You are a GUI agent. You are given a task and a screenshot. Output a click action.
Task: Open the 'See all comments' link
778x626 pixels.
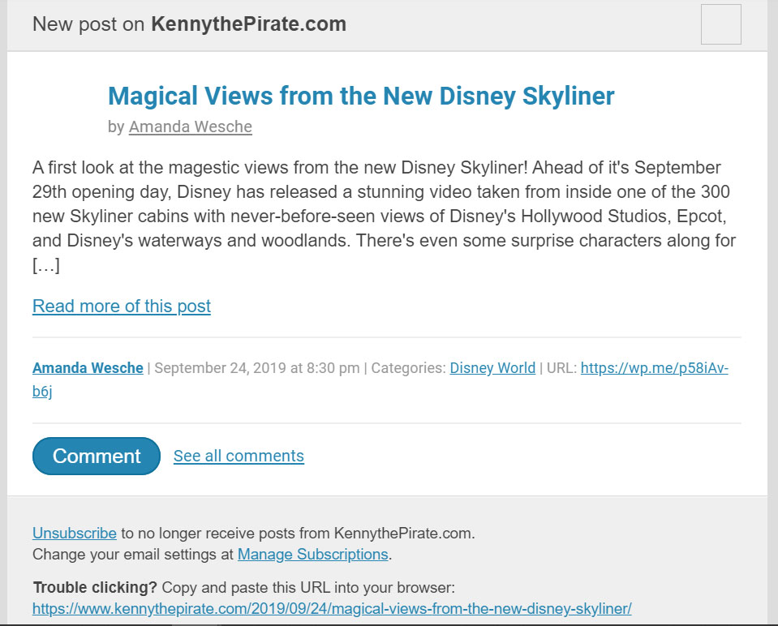point(239,456)
